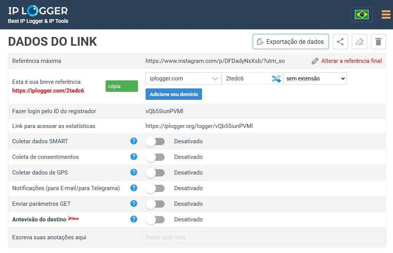Click Escreva suas anotações aqui label
This screenshot has height=253, width=393.
tap(49, 237)
